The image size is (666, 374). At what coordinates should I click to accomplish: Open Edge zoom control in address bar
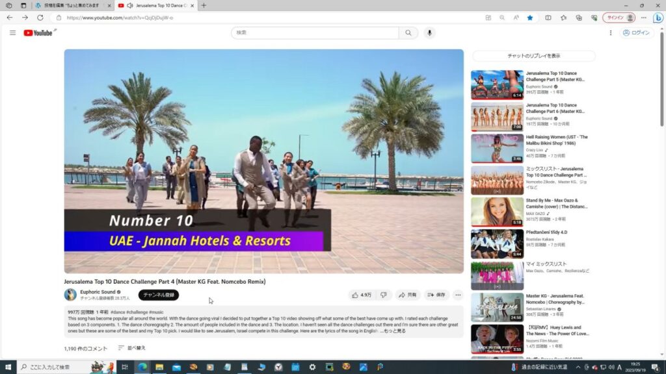tap(502, 18)
